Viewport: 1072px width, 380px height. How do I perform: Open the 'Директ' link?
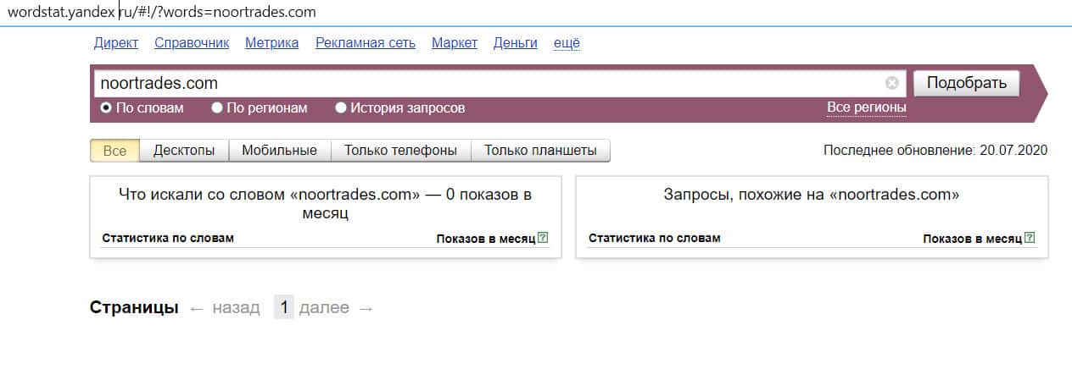116,43
